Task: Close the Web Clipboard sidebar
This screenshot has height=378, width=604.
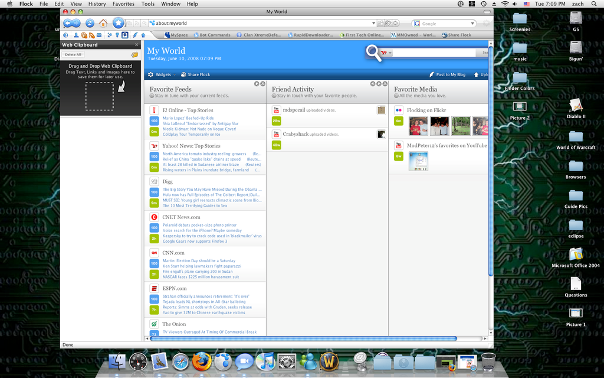Action: [136, 45]
